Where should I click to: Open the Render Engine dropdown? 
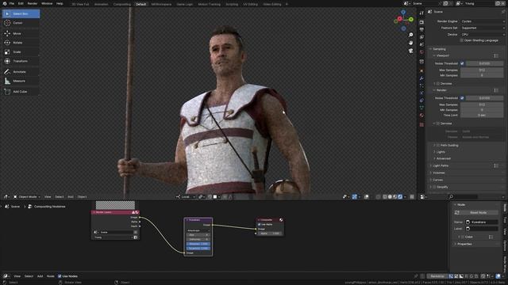483,21
